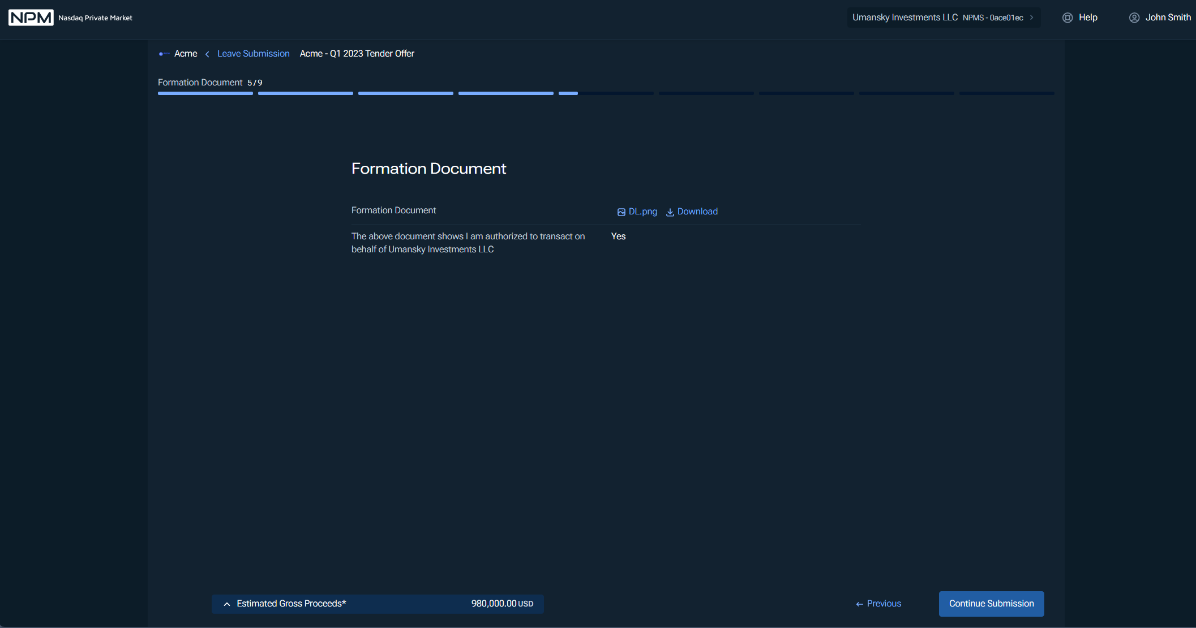This screenshot has height=628, width=1196.
Task: Click the Acme - Q1 2023 Tender Offer title
Action: 357,54
